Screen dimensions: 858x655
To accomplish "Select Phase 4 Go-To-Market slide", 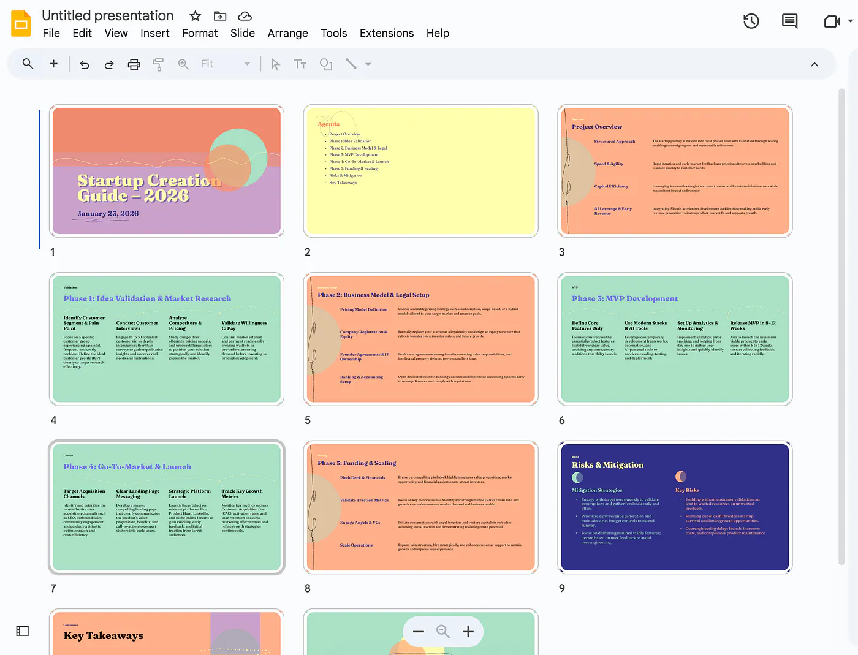I will tap(167, 507).
